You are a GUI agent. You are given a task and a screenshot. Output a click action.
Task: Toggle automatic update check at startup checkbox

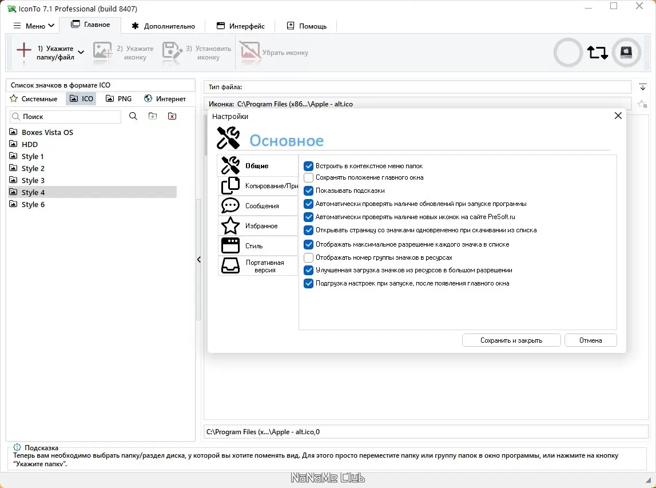click(308, 204)
